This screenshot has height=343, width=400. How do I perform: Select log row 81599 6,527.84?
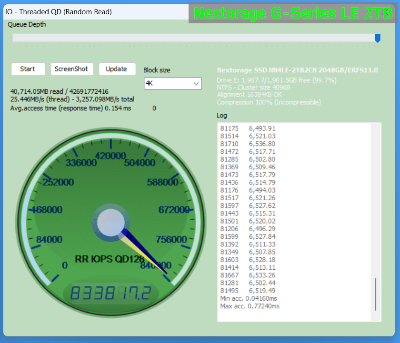248,237
